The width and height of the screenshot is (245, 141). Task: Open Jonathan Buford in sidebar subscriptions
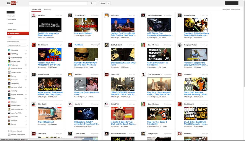(x=16, y=87)
